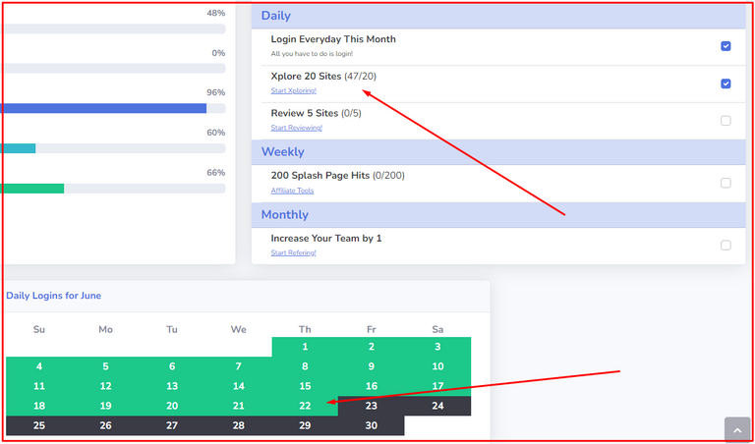This screenshot has width=755, height=444.
Task: Open the Affiliate Tools link
Action: coord(292,191)
